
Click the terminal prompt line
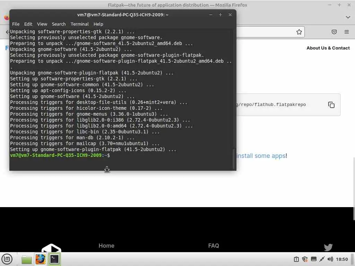60,156
